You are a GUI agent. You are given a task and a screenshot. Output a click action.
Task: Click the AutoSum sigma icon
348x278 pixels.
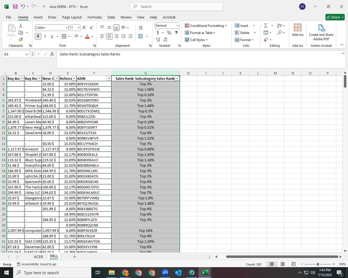tap(266, 26)
